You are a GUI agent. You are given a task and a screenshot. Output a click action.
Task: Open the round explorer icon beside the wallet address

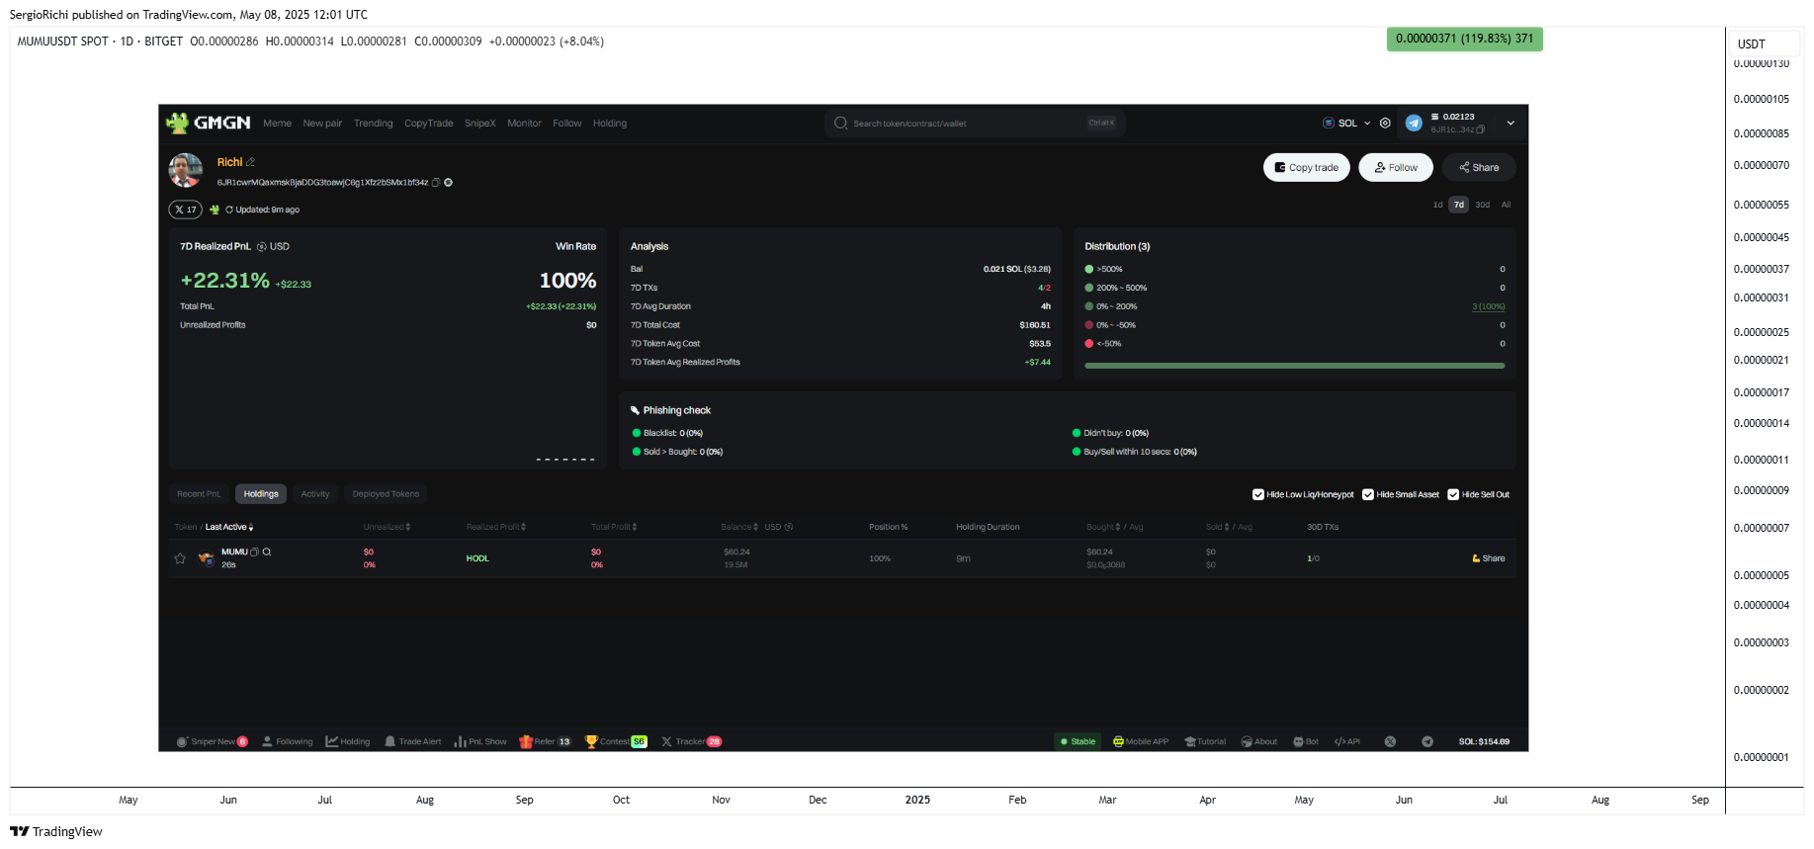coord(449,183)
